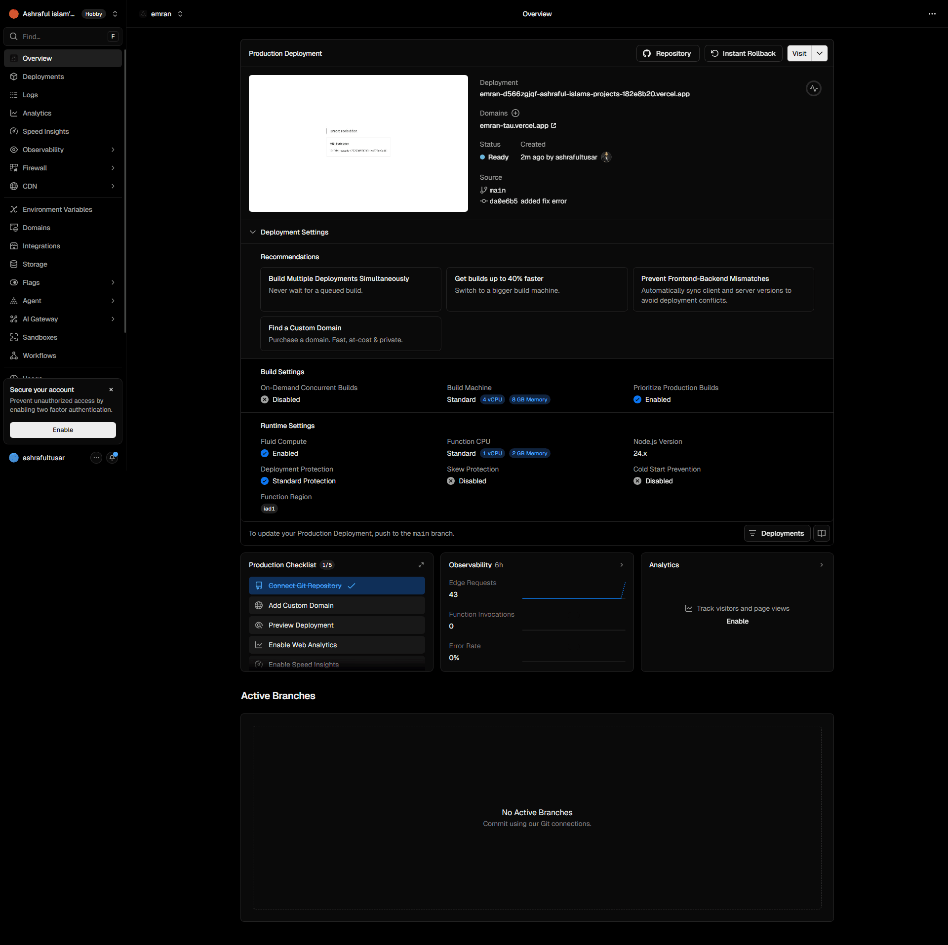Screen dimensions: 948x945
Task: Click the three-dot menu beside ashrafultusar
Action: pos(96,458)
